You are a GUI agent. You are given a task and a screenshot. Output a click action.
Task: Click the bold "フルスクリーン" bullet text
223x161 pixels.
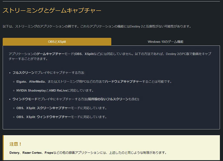tap(23, 73)
